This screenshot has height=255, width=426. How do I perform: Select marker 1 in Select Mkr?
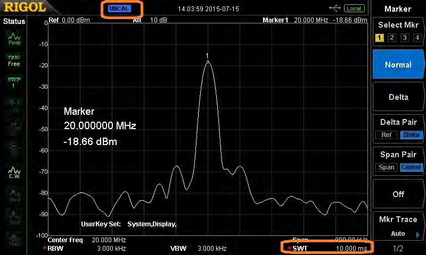(x=379, y=38)
